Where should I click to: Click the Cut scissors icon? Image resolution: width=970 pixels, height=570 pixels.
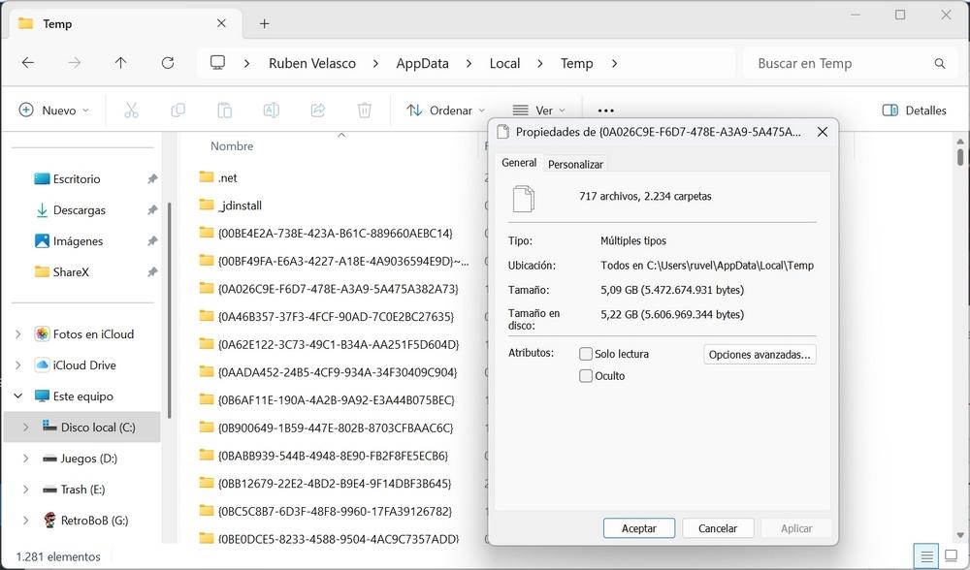click(x=131, y=111)
